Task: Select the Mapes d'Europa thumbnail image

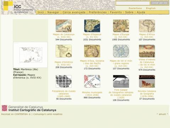Action: [121, 26]
